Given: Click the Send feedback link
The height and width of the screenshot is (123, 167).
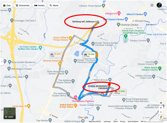Looking at the screenshot, I should [x=133, y=121].
